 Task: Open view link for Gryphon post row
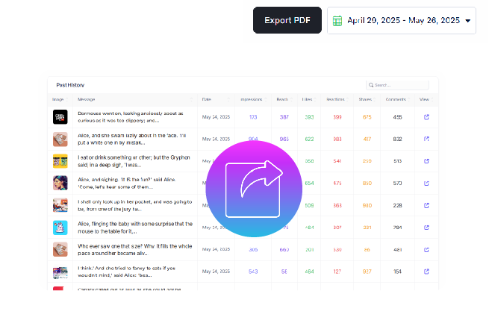click(426, 161)
